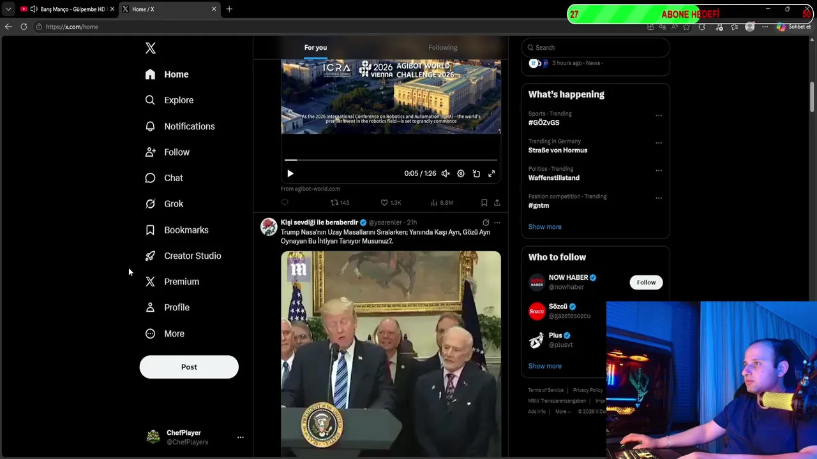The image size is (817, 459).
Task: Repost the post with 143 reposts
Action: [340, 203]
